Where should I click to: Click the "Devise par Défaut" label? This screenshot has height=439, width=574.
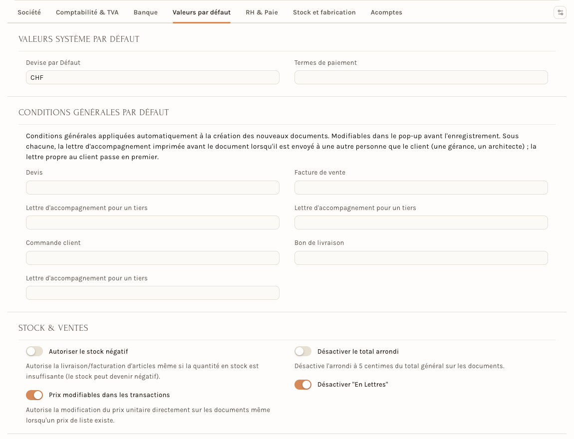click(x=53, y=62)
